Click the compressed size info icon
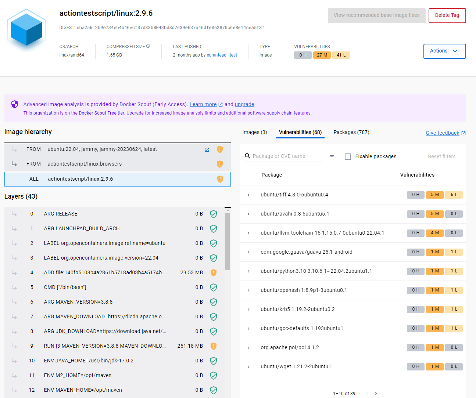Image resolution: width=476 pixels, height=398 pixels. [x=148, y=46]
